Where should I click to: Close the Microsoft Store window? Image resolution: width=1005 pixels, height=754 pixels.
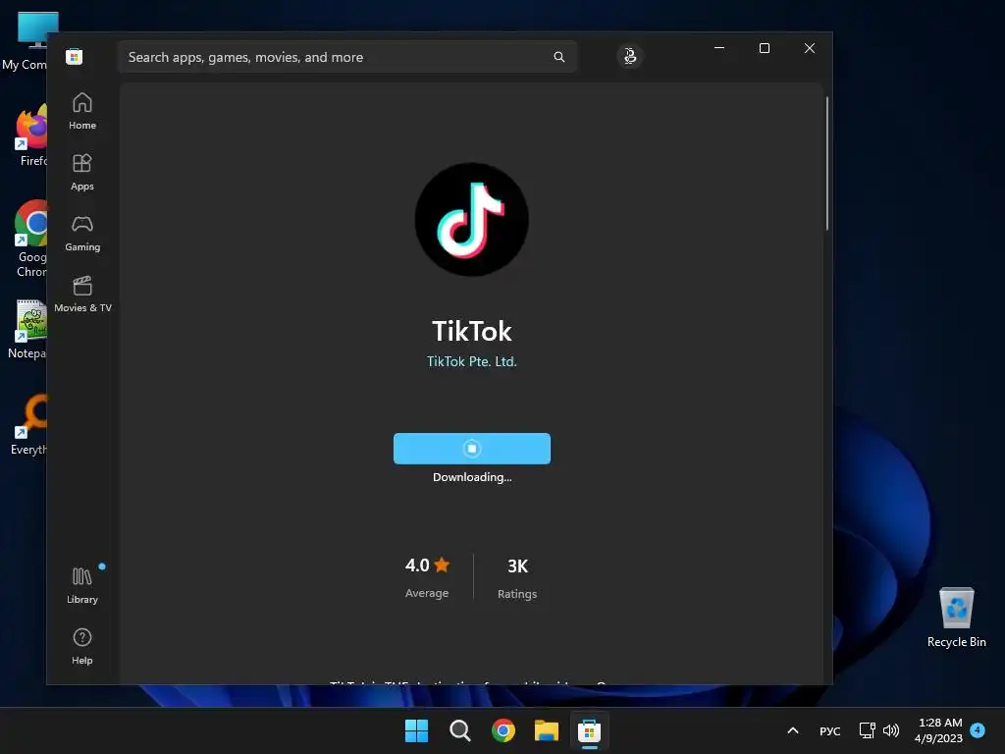pos(810,48)
